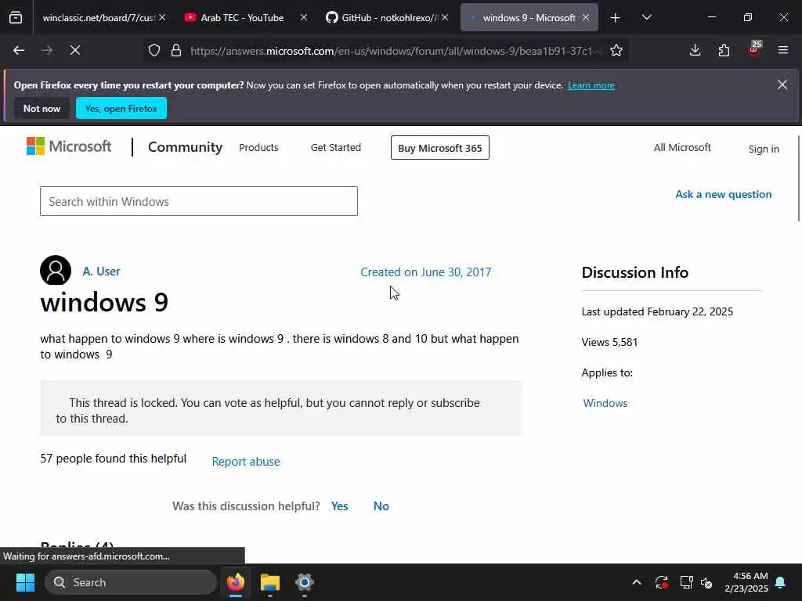Viewport: 802px width, 601px height.
Task: Open the Downloads panel
Action: [695, 50]
